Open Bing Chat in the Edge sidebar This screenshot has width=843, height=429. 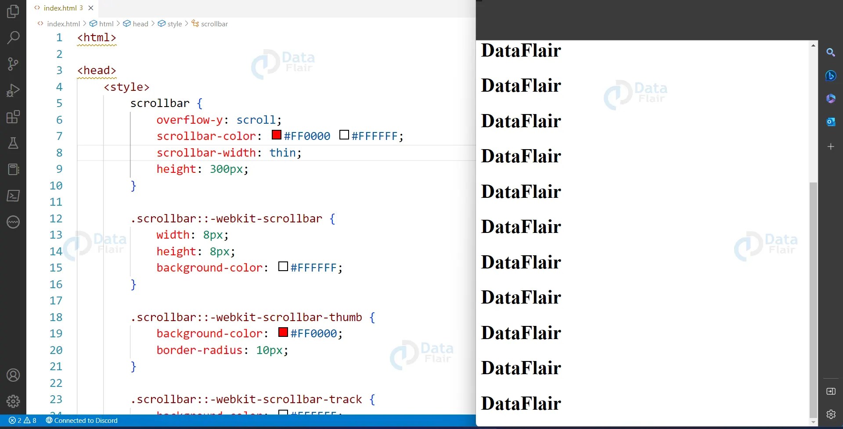831,75
